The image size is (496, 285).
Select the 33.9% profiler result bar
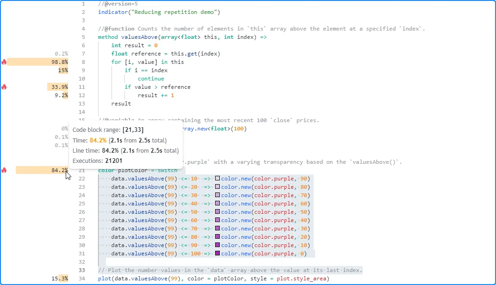point(58,87)
